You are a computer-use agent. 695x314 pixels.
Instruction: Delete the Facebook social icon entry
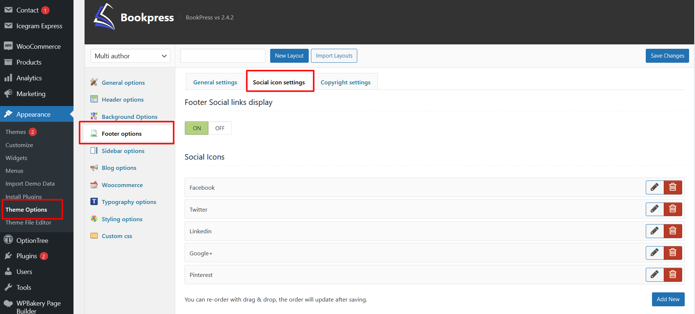point(673,187)
